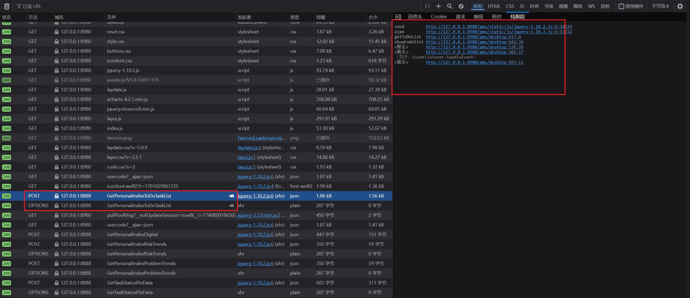Sort by 类型 column header
Image resolution: width=690 pixels, height=298 pixels.
pos(301,17)
